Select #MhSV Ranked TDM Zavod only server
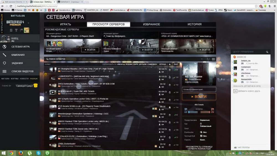Screen dimensions: 277x156 click(x=112, y=130)
